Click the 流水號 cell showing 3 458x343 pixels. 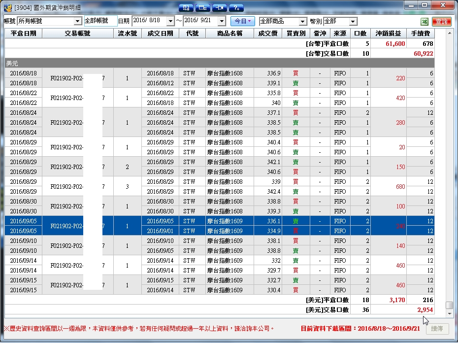click(x=128, y=187)
